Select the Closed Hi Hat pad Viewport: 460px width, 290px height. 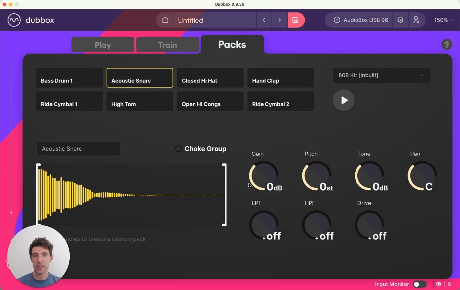[210, 78]
